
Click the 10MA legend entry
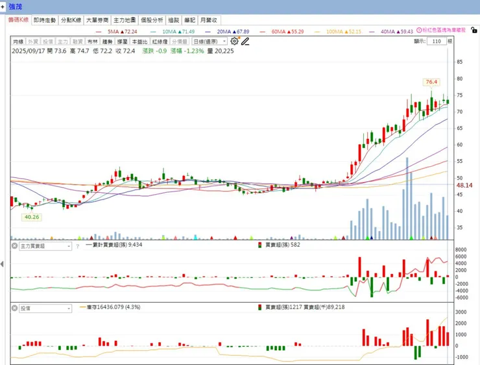(173, 32)
